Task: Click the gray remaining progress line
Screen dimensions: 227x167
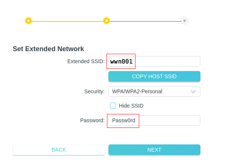Action: (x=146, y=21)
